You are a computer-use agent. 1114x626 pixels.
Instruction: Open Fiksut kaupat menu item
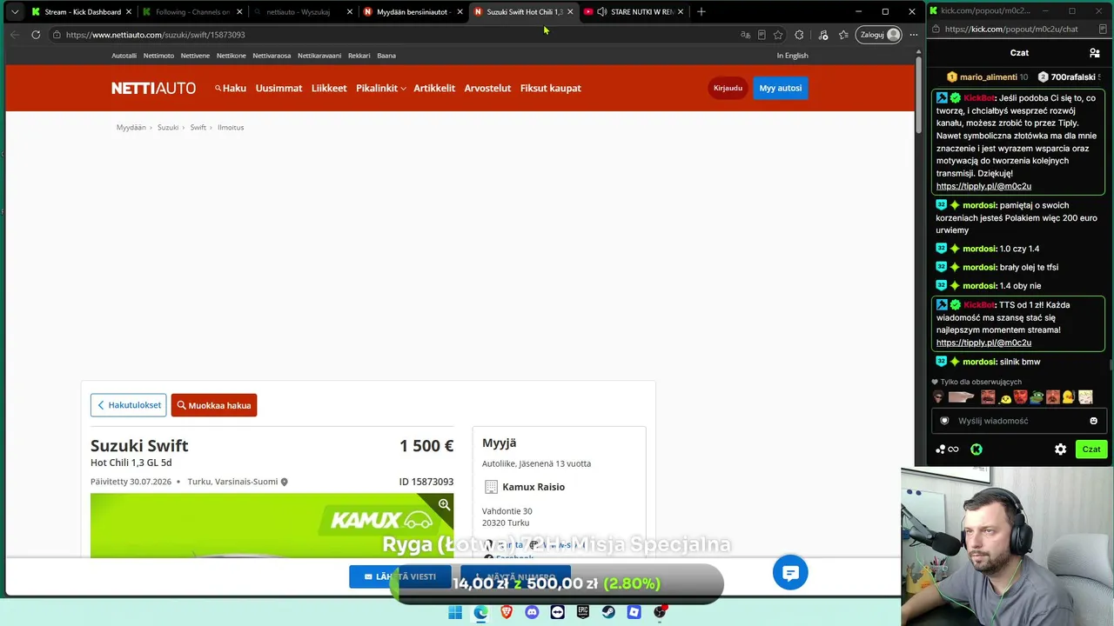(550, 88)
